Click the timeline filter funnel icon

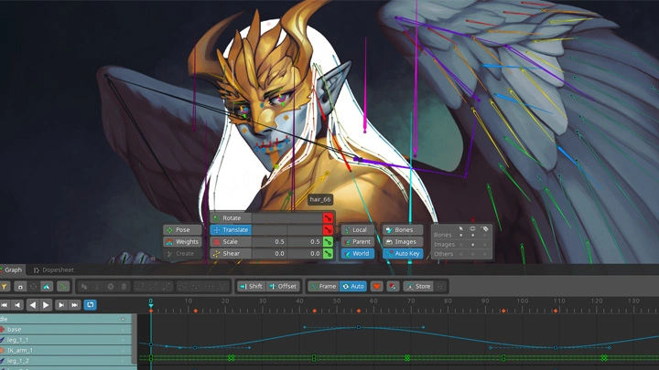tap(4, 287)
